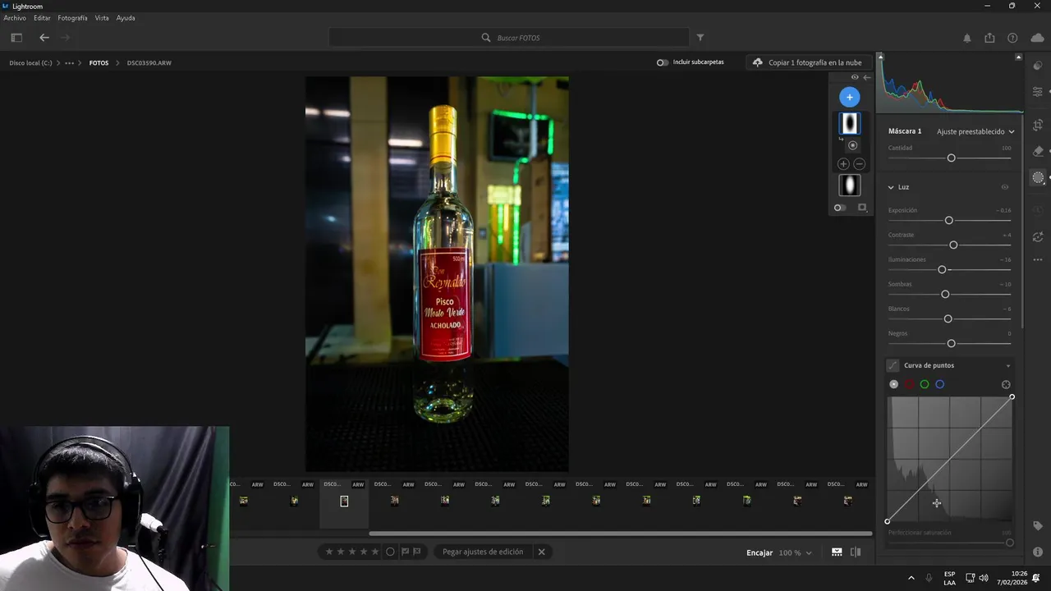Toggle the filmstrip display icon

[837, 552]
